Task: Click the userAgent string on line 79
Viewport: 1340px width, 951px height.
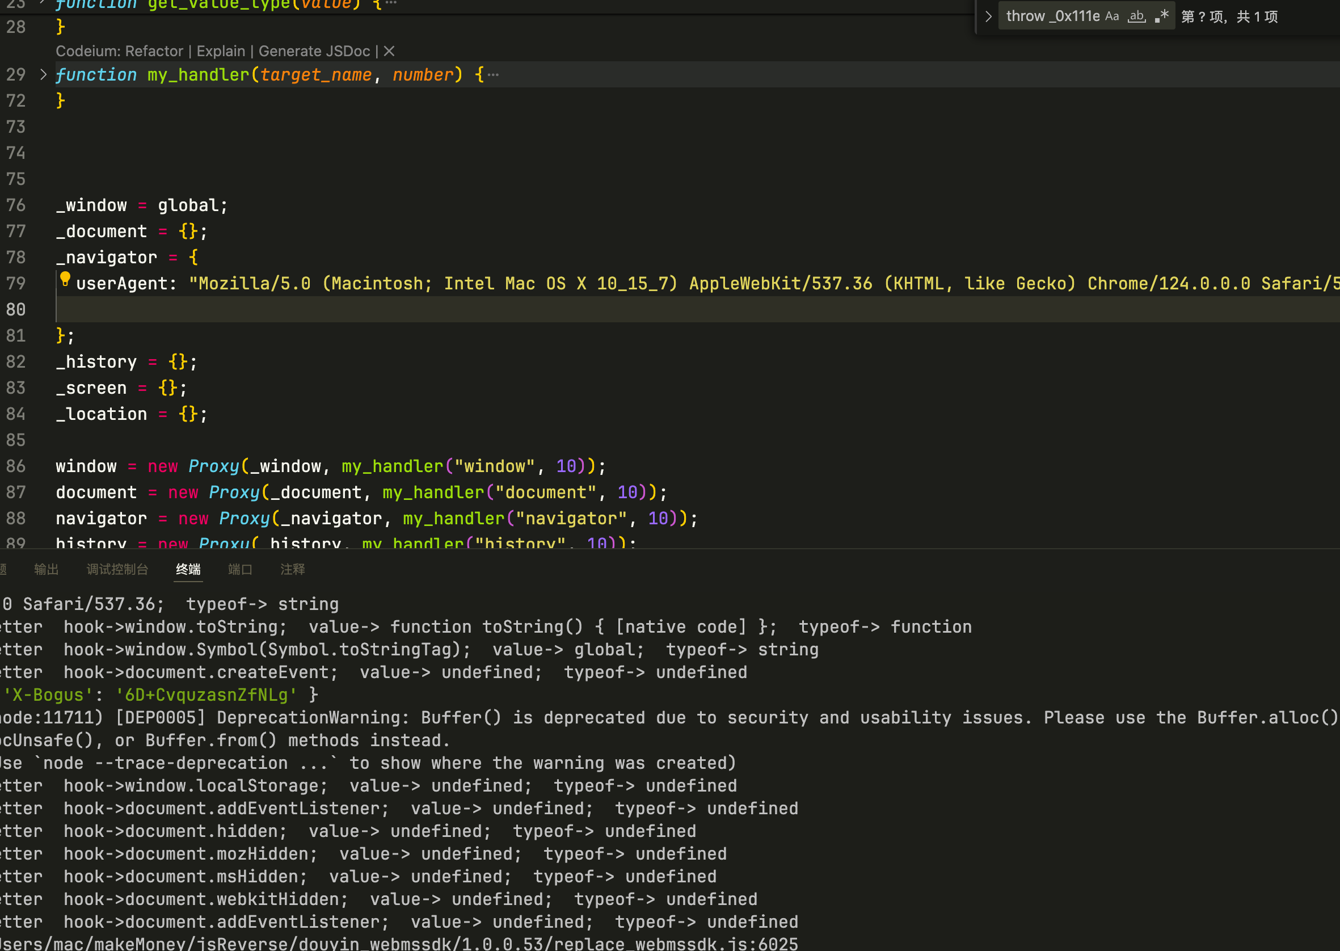Action: (764, 284)
